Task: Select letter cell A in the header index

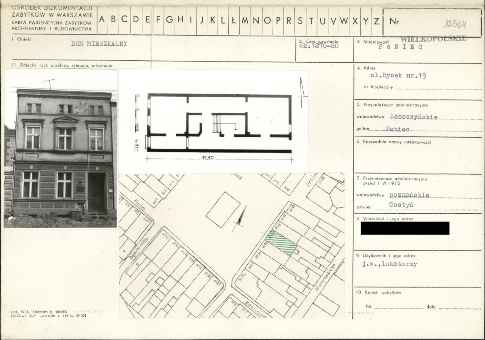Action: pyautogui.click(x=102, y=20)
